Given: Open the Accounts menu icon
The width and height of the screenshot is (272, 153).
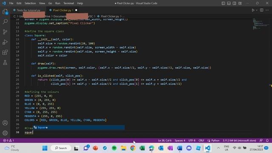Looking at the screenshot, I should [x=5, y=123].
